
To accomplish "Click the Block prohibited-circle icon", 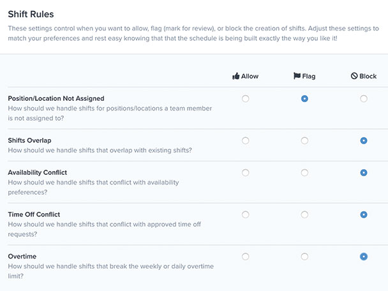I will (354, 76).
